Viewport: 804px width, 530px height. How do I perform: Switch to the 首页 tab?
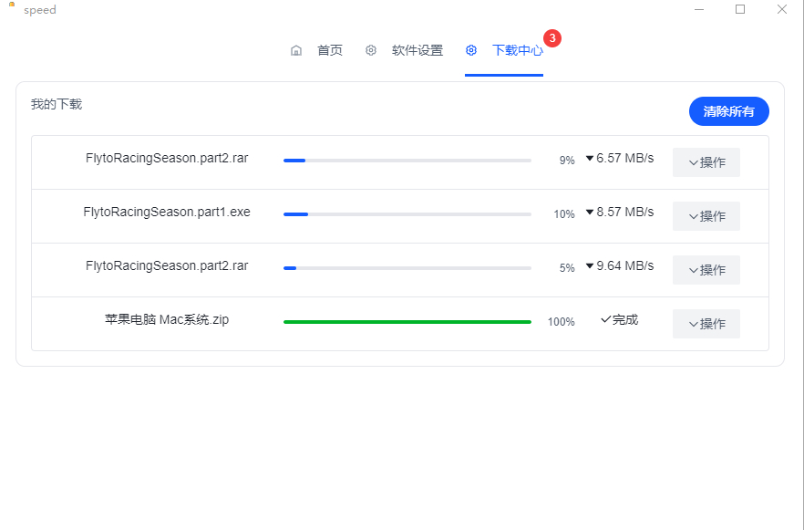coord(329,50)
